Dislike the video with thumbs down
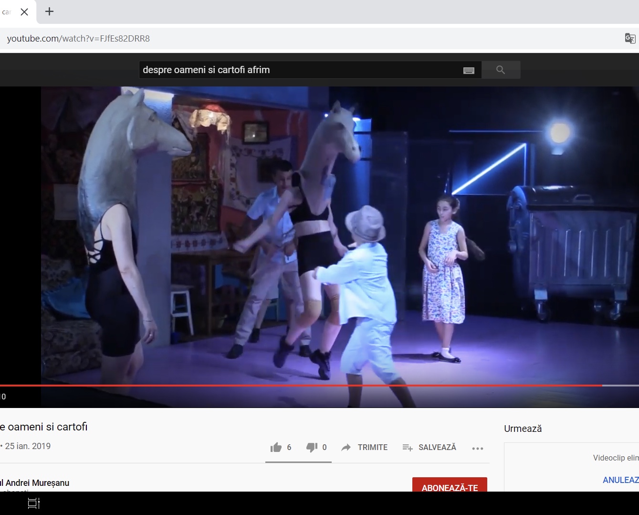This screenshot has width=639, height=515. pos(312,447)
